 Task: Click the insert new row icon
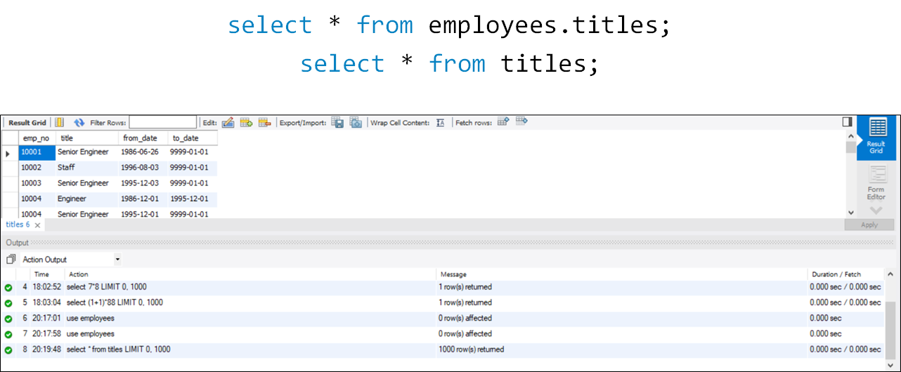pos(246,122)
